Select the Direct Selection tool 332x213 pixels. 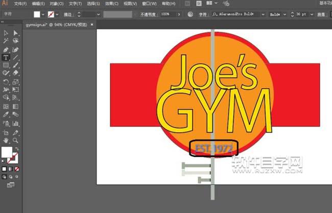[16, 33]
